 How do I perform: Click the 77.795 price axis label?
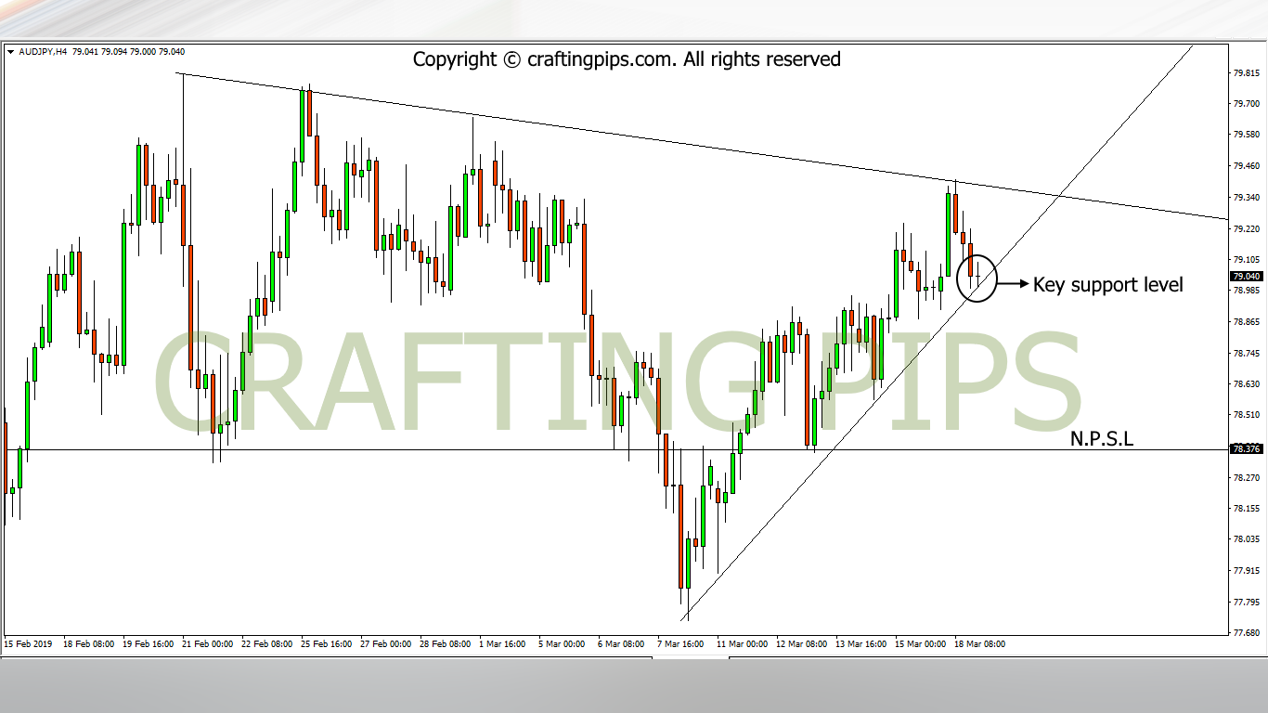(x=1246, y=603)
